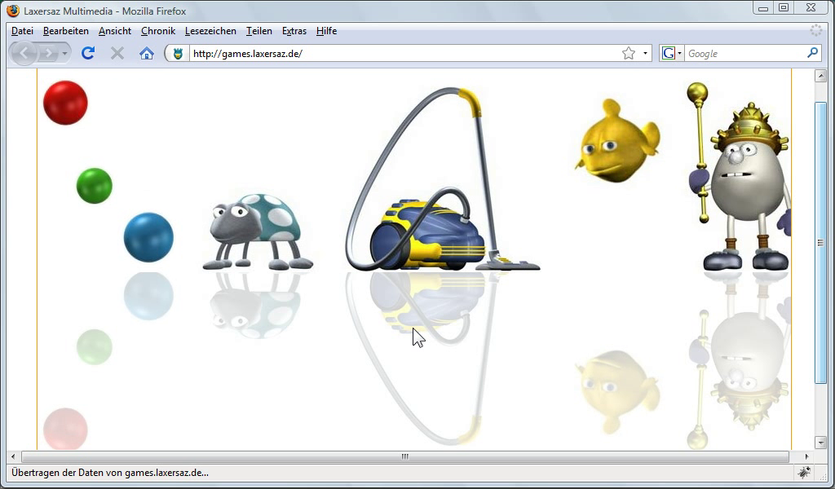The height and width of the screenshot is (489, 835).
Task: Click the Back navigation arrow
Action: (x=24, y=53)
